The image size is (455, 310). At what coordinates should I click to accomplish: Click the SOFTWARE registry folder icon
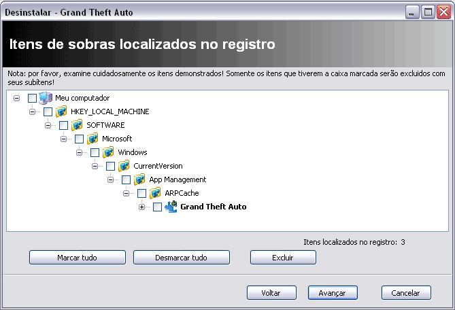(77, 125)
